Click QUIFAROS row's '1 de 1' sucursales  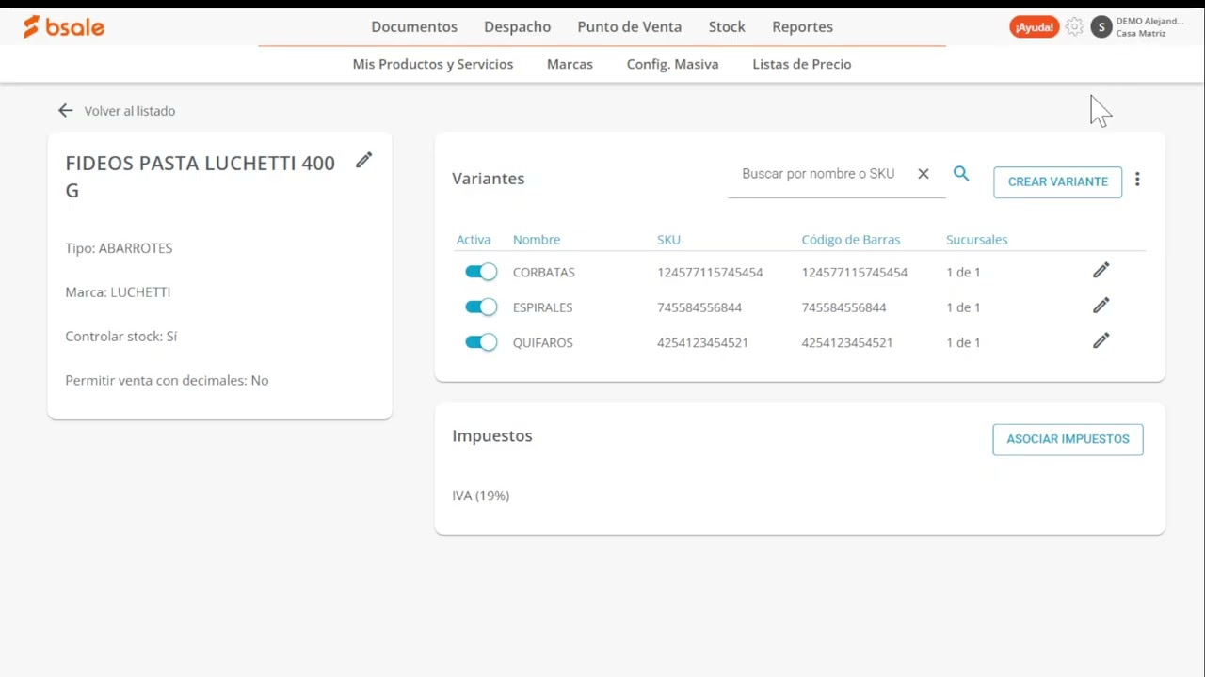963,342
